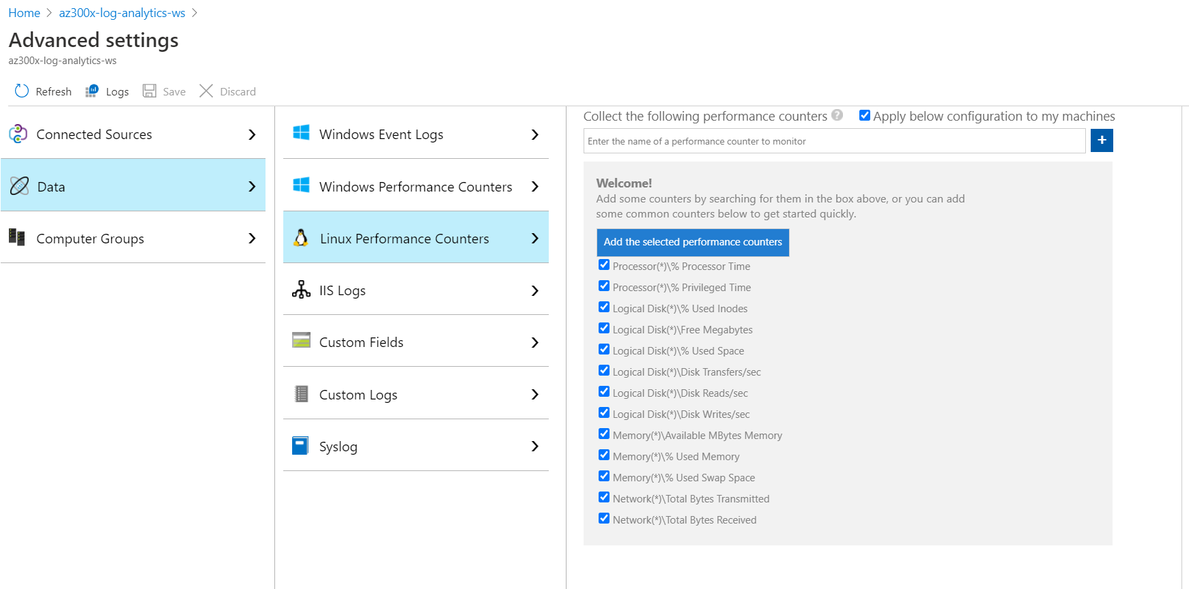Image resolution: width=1189 pixels, height=589 pixels.
Task: Expand IIS Logs chevron
Action: point(535,290)
